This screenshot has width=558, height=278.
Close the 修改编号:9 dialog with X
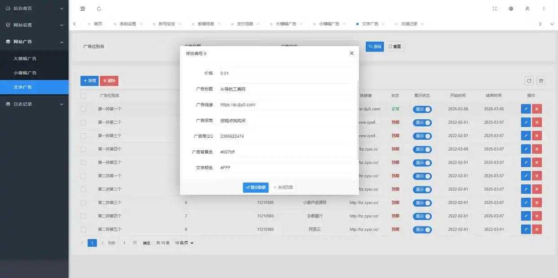pos(351,53)
